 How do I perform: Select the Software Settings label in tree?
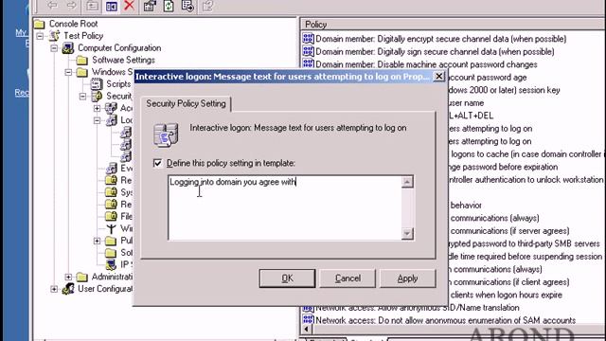(123, 60)
